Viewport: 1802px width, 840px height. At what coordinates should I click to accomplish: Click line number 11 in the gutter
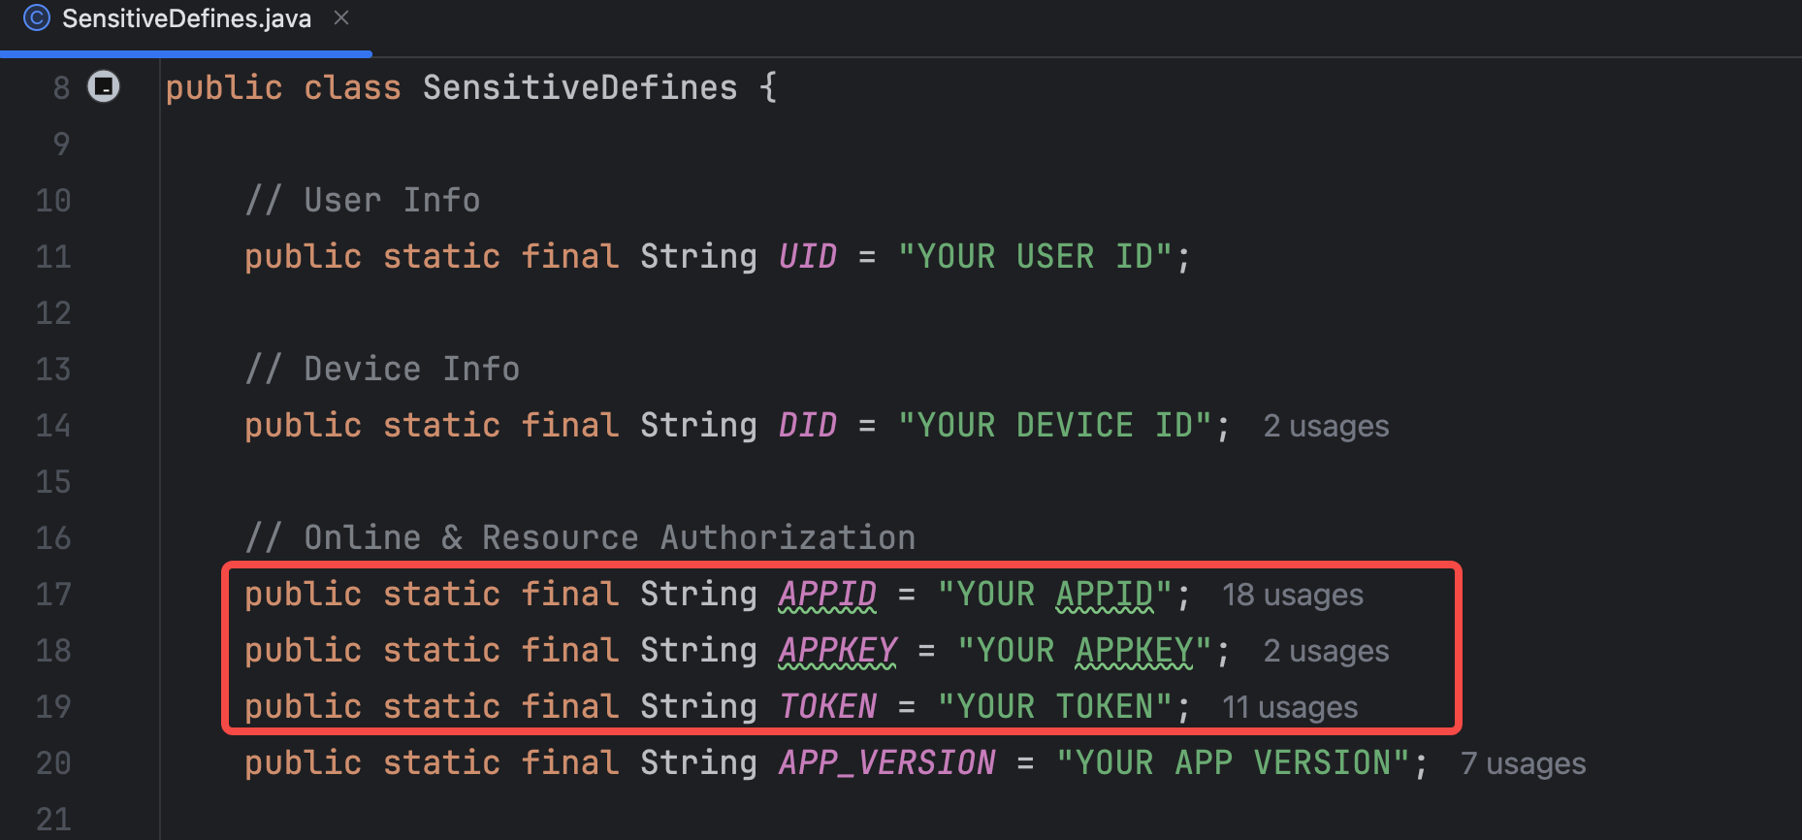(53, 256)
